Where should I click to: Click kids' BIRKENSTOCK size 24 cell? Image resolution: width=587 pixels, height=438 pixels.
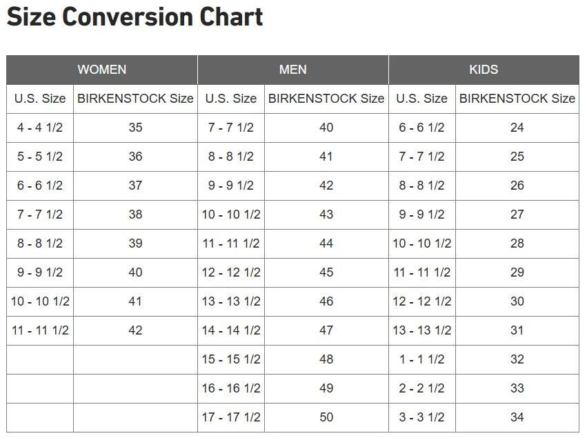click(517, 128)
